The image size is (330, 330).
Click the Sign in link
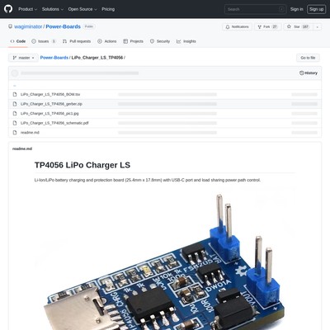click(x=296, y=9)
